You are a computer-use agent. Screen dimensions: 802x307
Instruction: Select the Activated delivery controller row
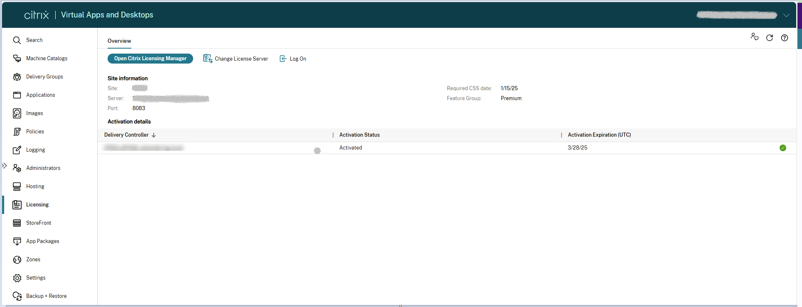[447, 148]
